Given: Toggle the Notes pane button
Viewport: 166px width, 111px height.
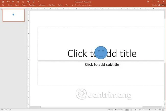Looking at the screenshot, I should pyautogui.click(x=110, y=110).
